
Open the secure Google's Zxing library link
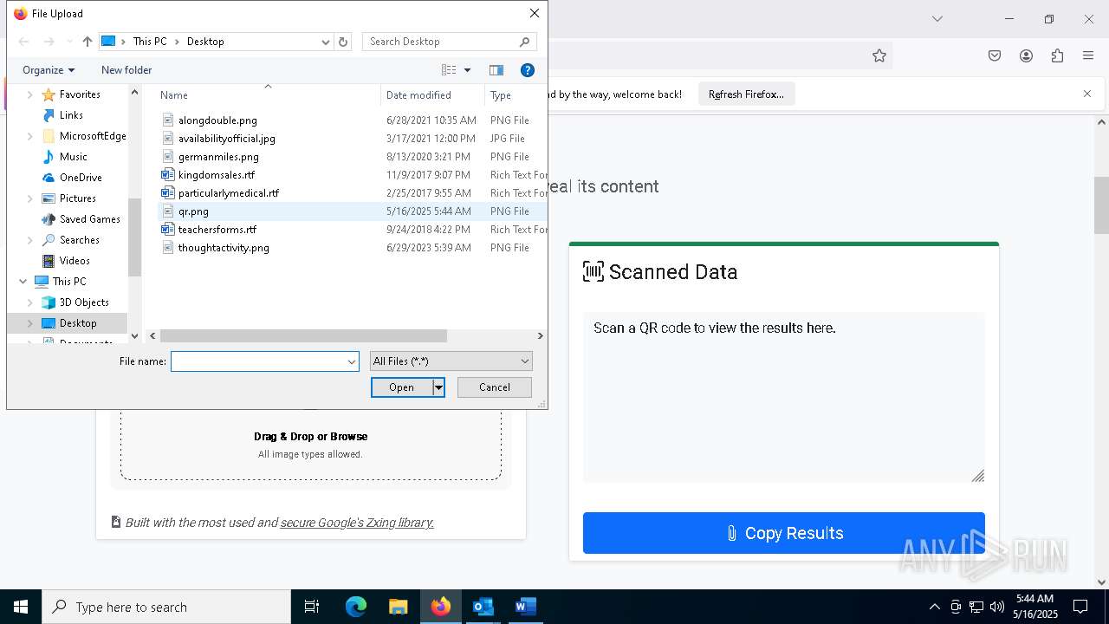[357, 523]
